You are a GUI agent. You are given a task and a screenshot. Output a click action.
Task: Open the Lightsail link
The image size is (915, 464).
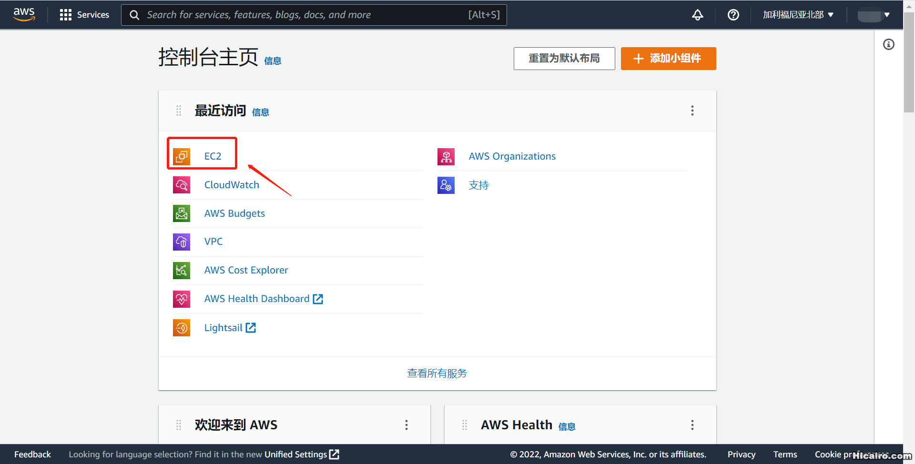230,328
